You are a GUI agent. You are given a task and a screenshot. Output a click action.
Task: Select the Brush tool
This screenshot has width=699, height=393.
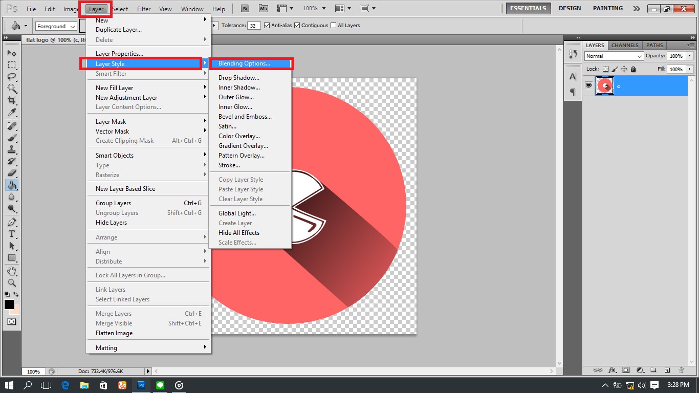click(12, 138)
